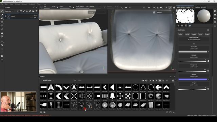The image size is (217, 122).
Task: Open the Base color channel dropdown in Layers
Action: tap(9, 11)
